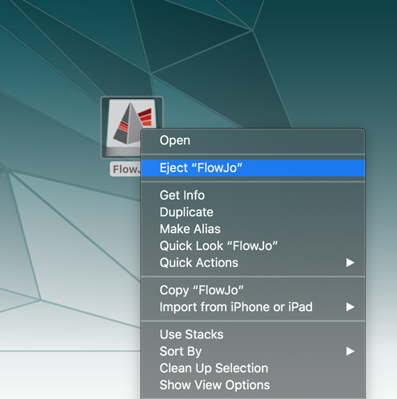This screenshot has width=397, height=399.
Task: Open Import from iPhone or iPad submenu
Action: pos(253,307)
